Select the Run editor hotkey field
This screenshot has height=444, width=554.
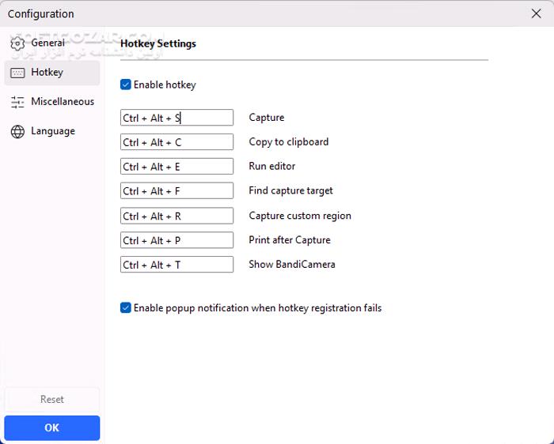pos(176,167)
